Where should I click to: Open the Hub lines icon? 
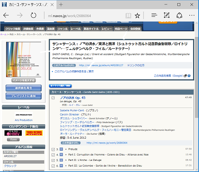tap(154, 15)
